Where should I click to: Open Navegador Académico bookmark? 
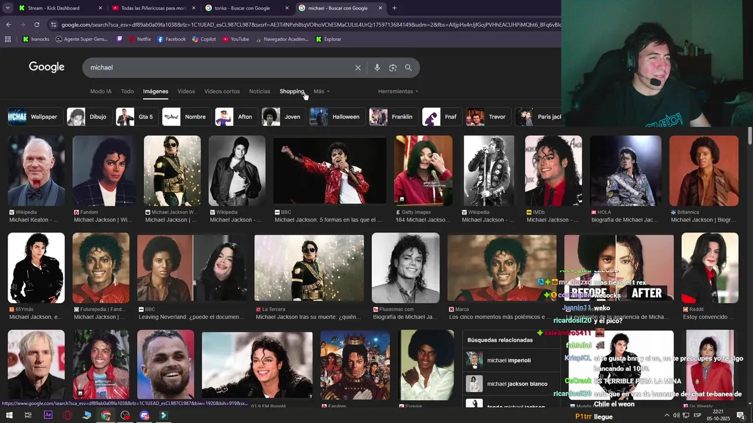point(282,39)
